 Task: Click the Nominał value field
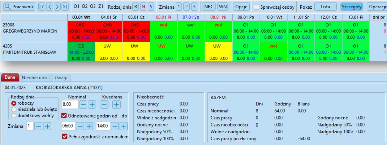coord(70,104)
